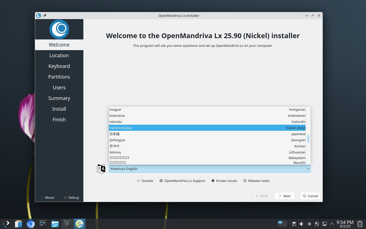Click the language list scrollbar handle
Image resolution: width=366 pixels, height=229 pixels.
point(308,139)
